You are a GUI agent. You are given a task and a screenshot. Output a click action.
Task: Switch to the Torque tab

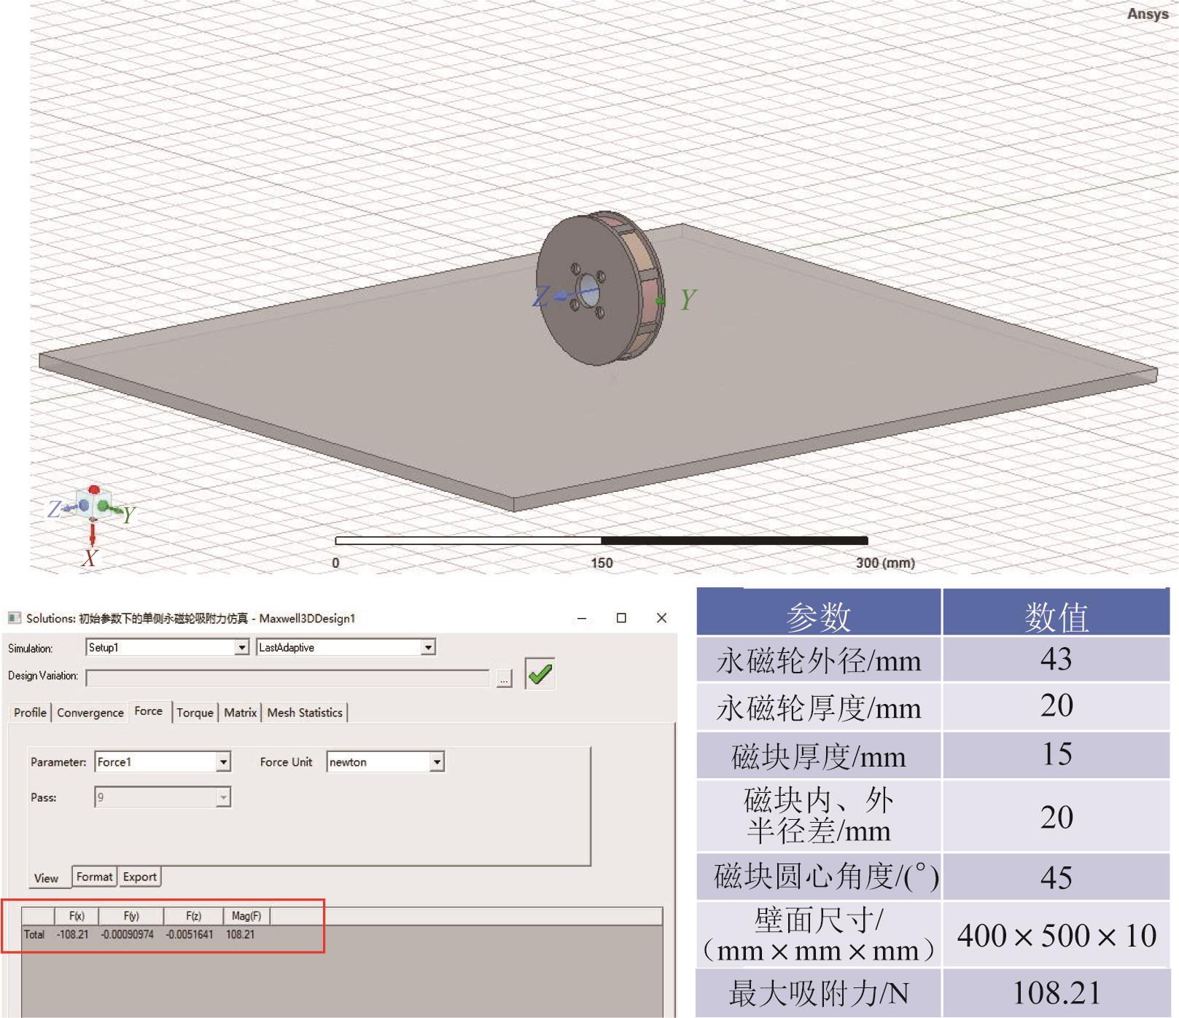(x=195, y=713)
